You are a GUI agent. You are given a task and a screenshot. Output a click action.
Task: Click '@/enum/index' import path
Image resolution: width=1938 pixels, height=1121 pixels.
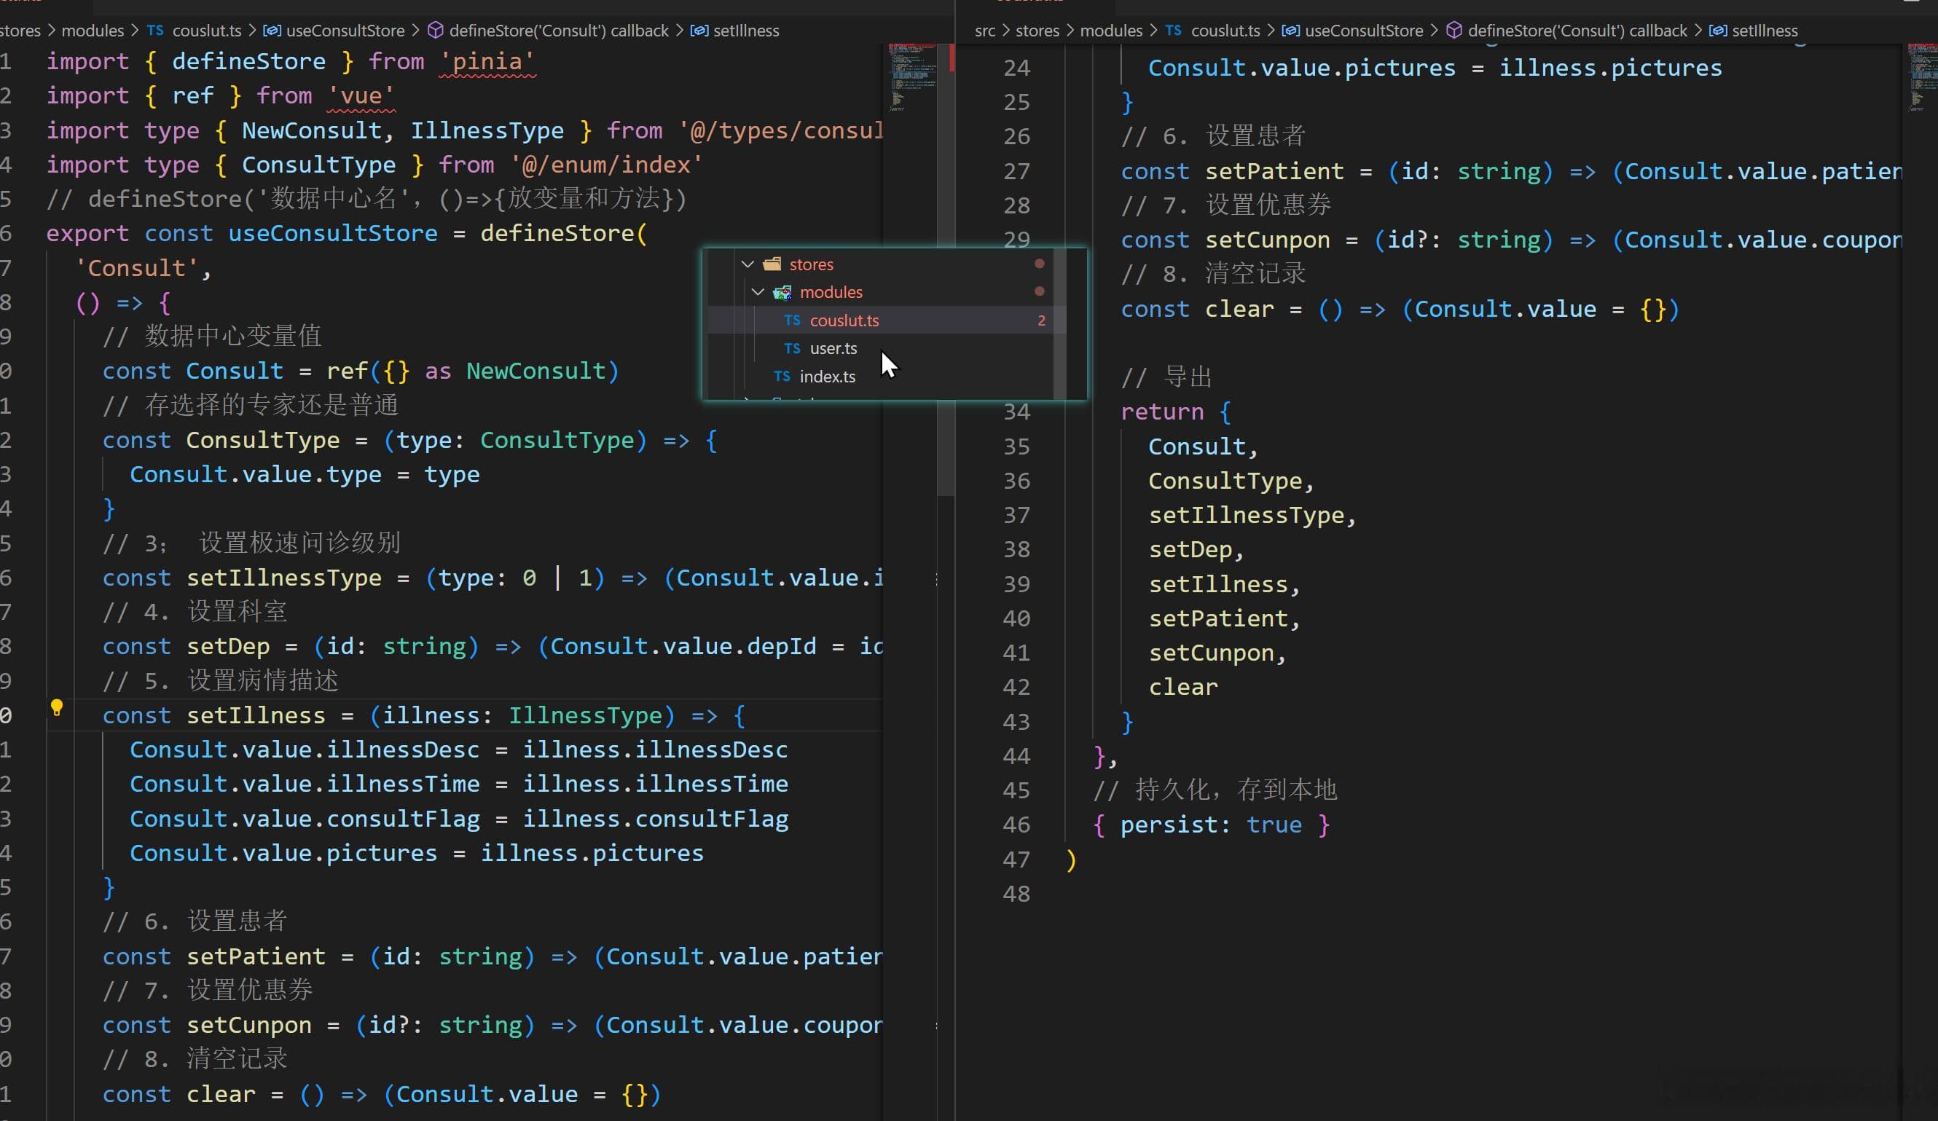(x=606, y=165)
